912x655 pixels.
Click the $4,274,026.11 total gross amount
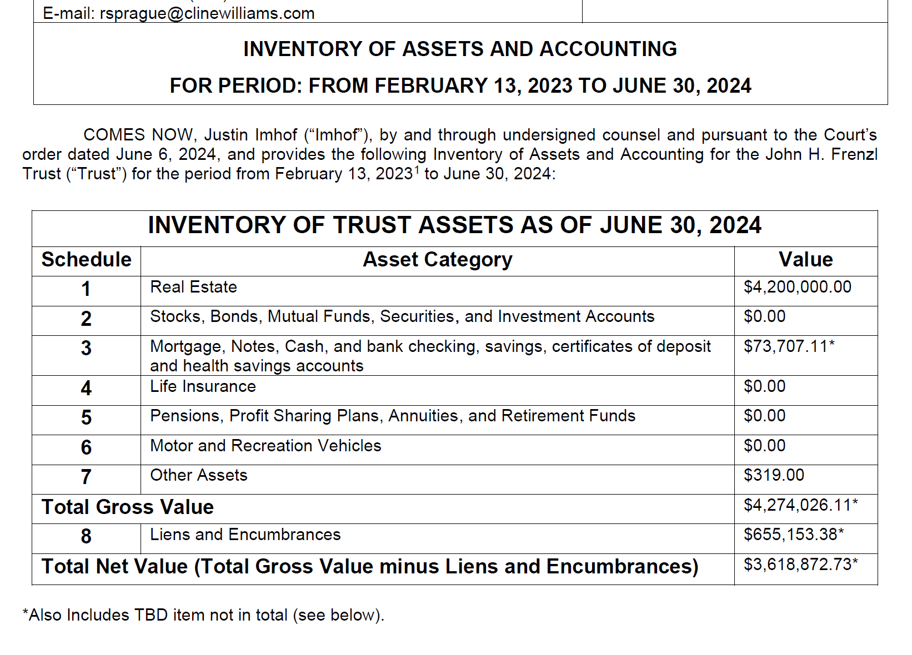pos(801,505)
